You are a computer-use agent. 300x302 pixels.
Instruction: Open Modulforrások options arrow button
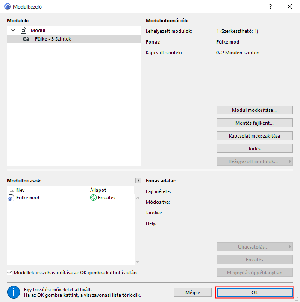138,181
